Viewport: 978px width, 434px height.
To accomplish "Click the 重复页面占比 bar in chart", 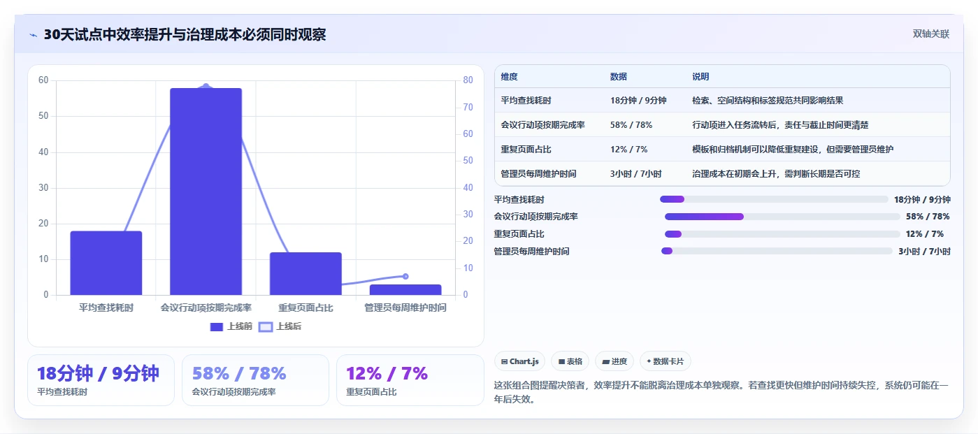I will coord(305,273).
